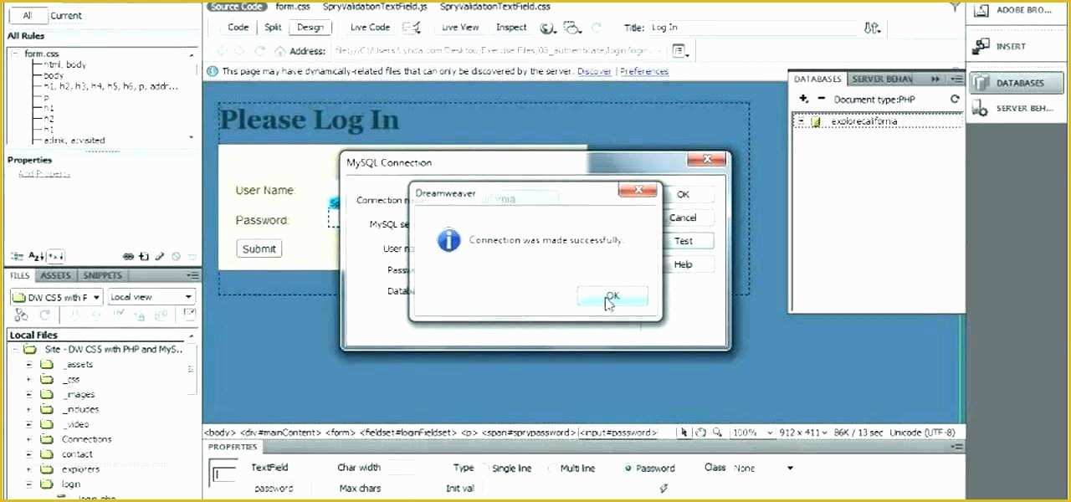Show Current mode in CSS Styles panel
Viewport: 1071px width, 502px height.
tap(66, 15)
